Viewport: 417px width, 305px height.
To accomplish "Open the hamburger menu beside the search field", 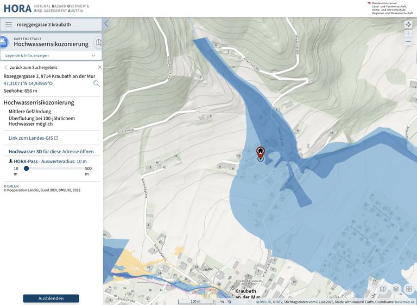I will [x=9, y=24].
